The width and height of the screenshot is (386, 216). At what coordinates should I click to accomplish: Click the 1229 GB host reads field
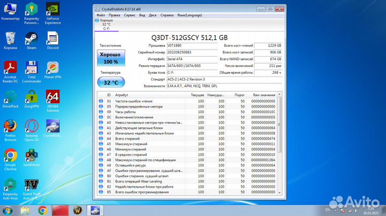click(268, 45)
